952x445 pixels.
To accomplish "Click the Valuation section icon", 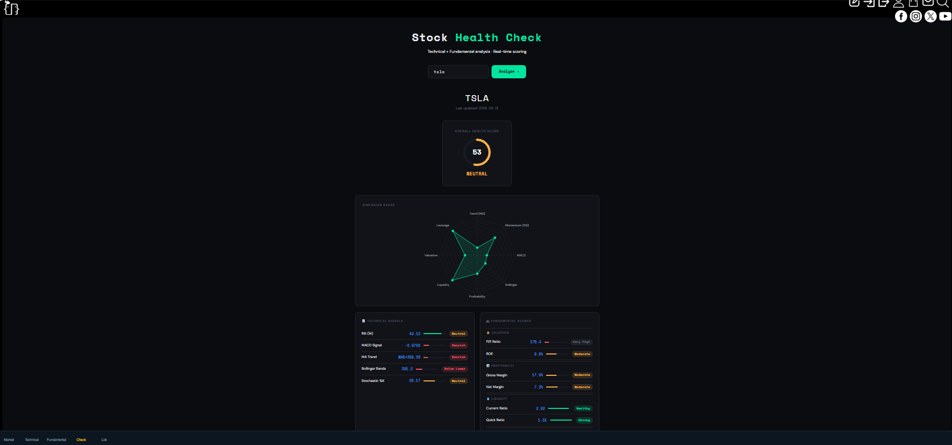I will coord(488,333).
